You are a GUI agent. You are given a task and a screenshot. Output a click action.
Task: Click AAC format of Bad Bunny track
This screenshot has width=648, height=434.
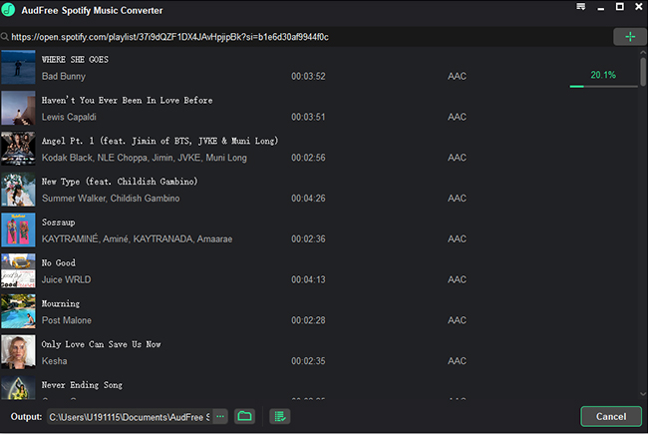coord(457,77)
